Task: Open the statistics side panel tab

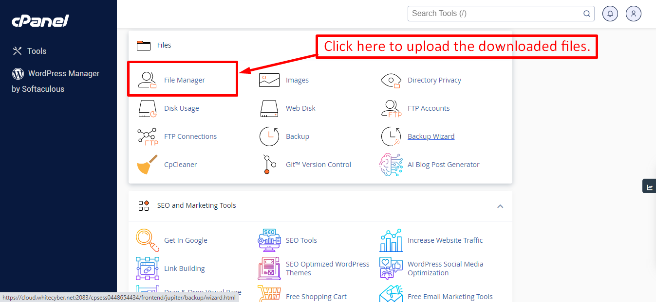Action: pyautogui.click(x=649, y=186)
